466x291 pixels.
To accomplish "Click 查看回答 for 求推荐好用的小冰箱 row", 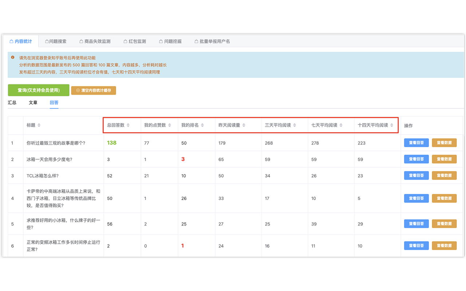I will click(416, 224).
